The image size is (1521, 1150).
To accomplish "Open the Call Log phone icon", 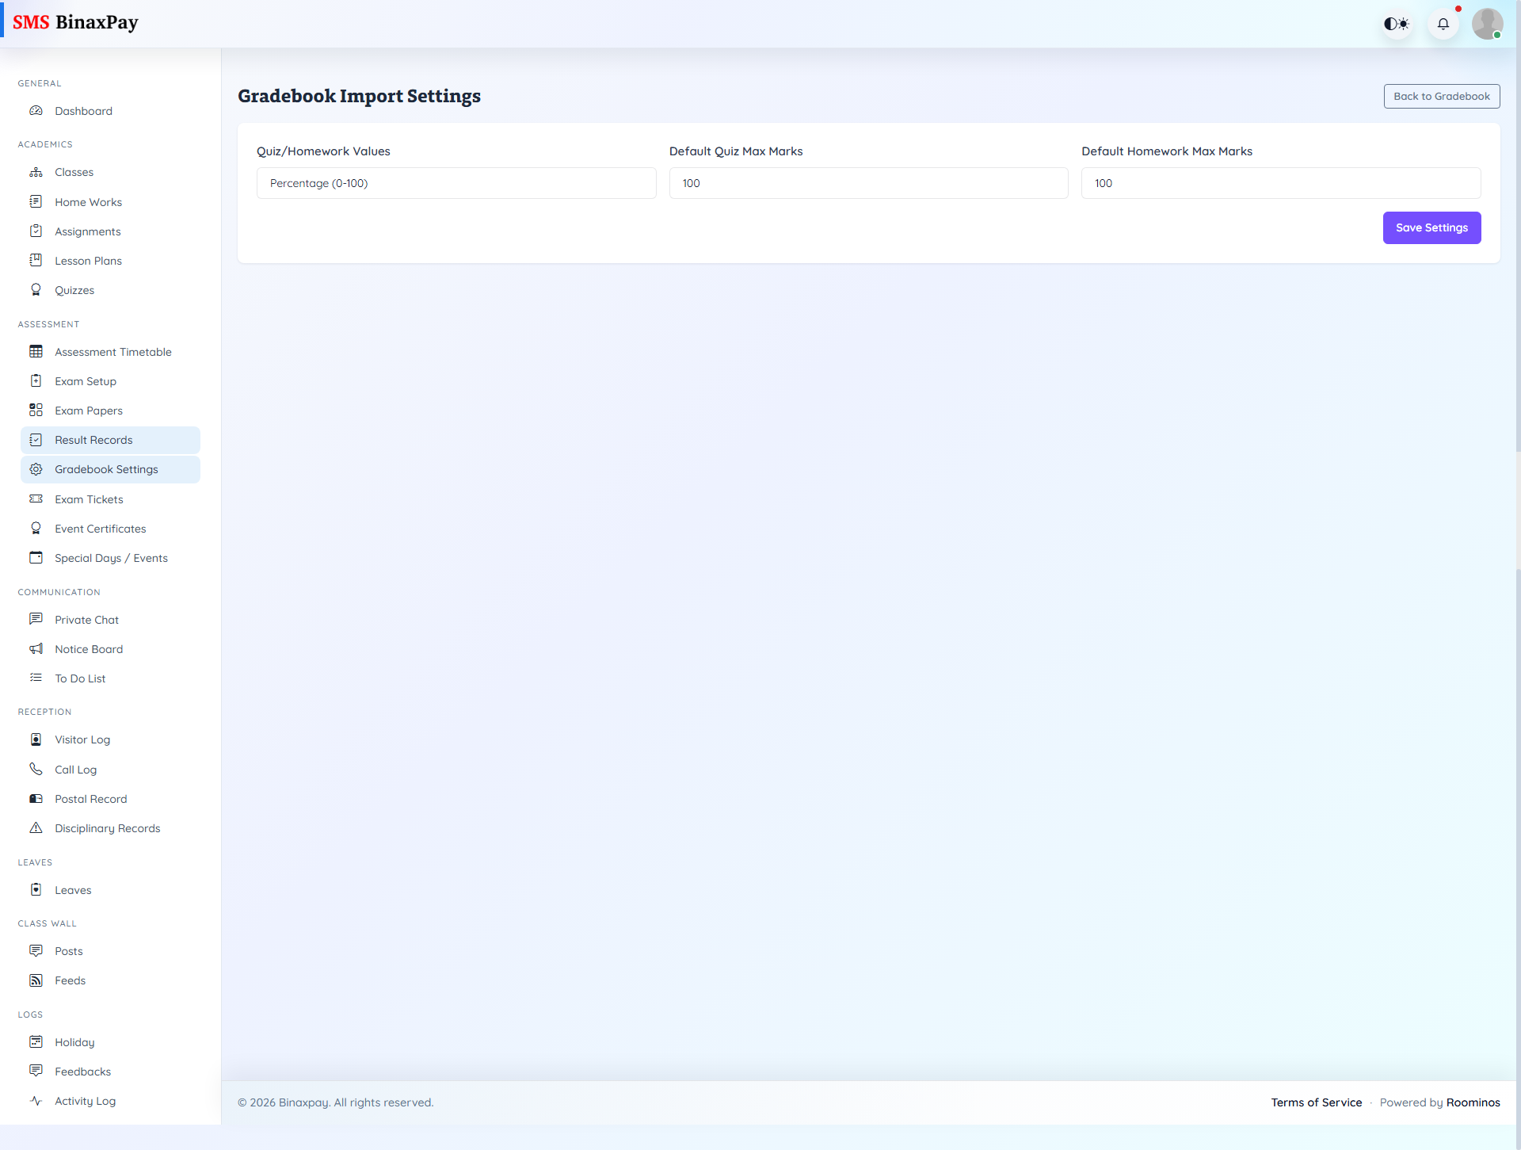I will pos(36,769).
